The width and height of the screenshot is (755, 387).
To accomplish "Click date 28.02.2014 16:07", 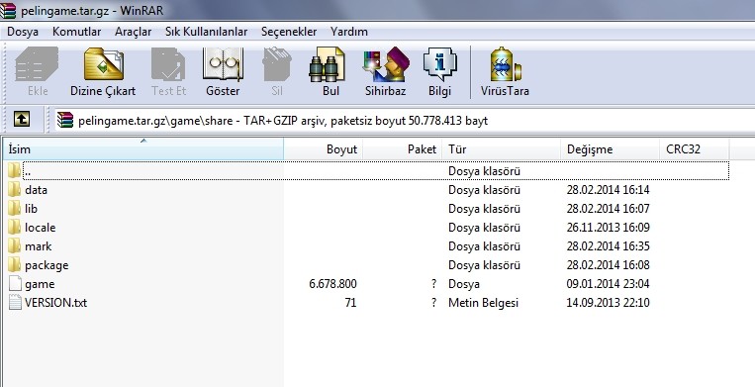I will [x=608, y=209].
